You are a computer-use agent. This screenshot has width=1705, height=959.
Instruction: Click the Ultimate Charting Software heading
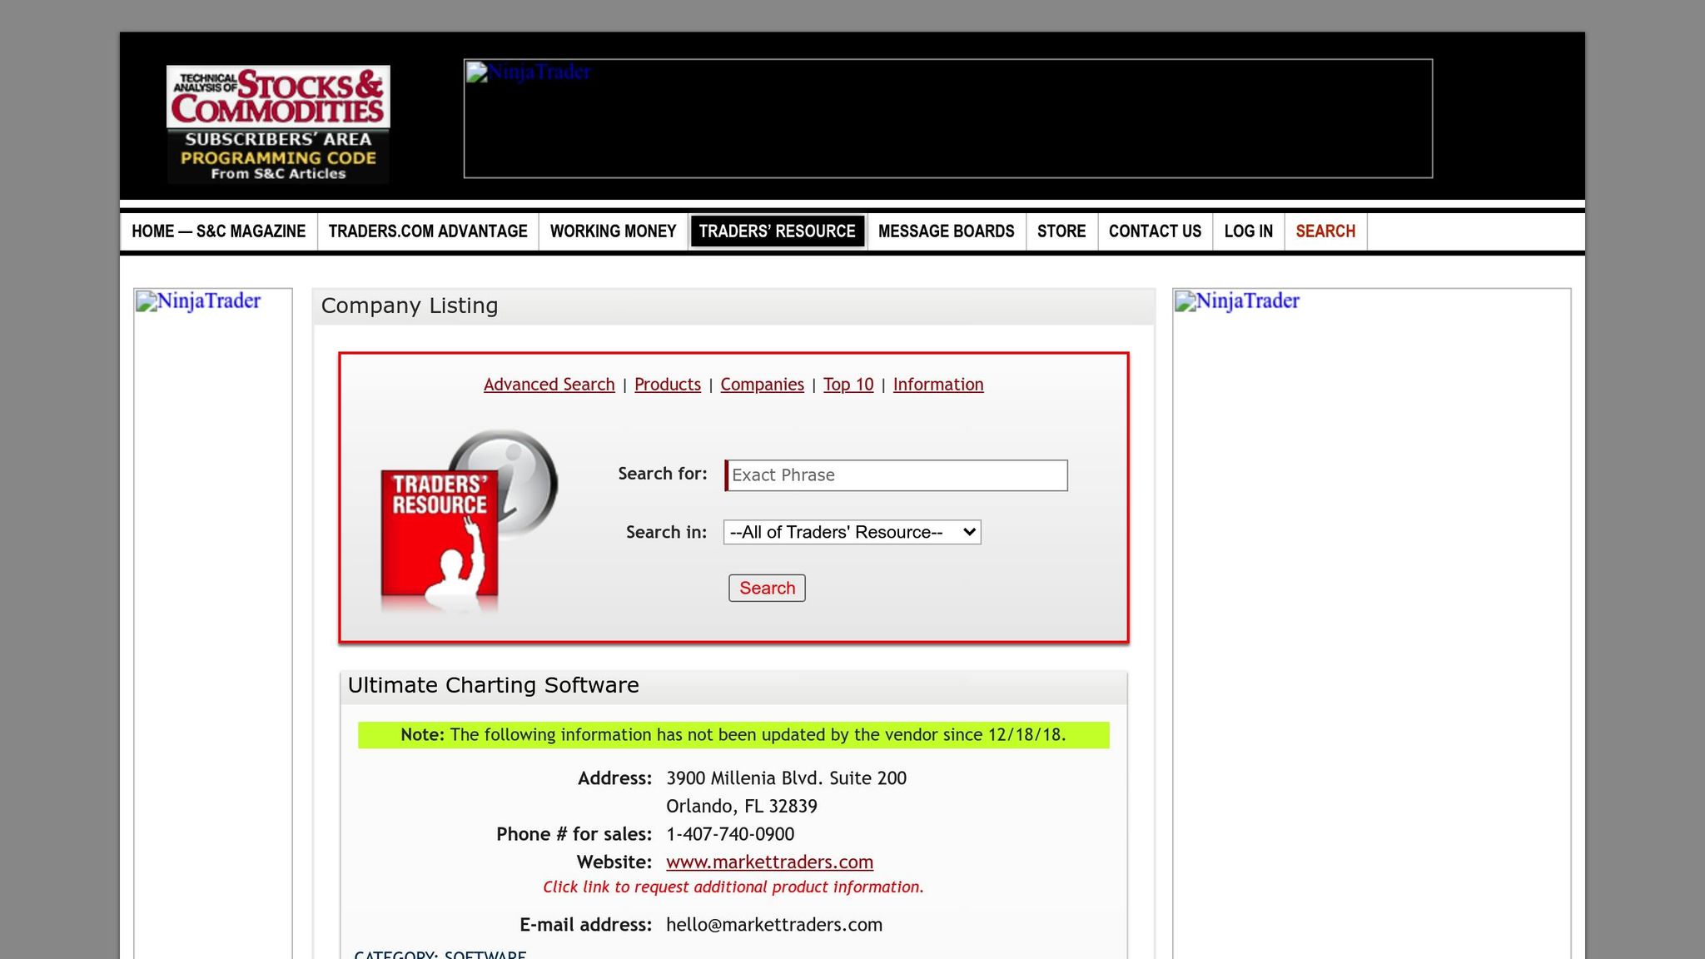point(494,685)
